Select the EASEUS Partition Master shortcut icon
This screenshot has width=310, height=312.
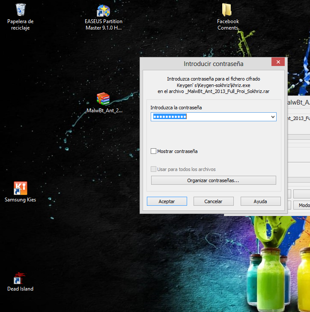point(103,10)
